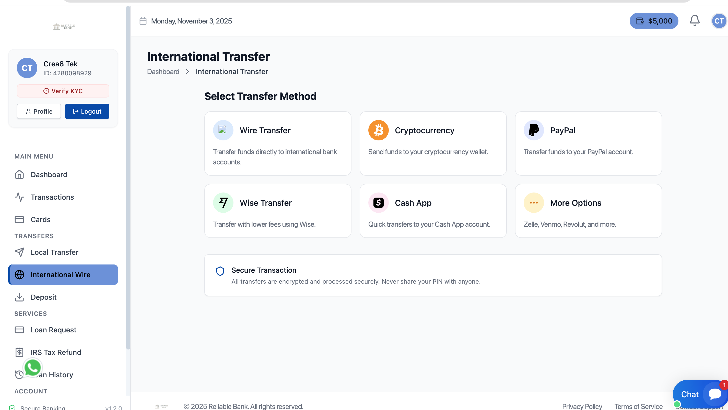
Task: Click the Verify KYC button
Action: click(63, 91)
